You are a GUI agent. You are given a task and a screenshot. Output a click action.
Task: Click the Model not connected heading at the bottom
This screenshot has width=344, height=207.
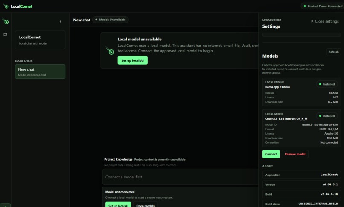pyautogui.click(x=120, y=192)
